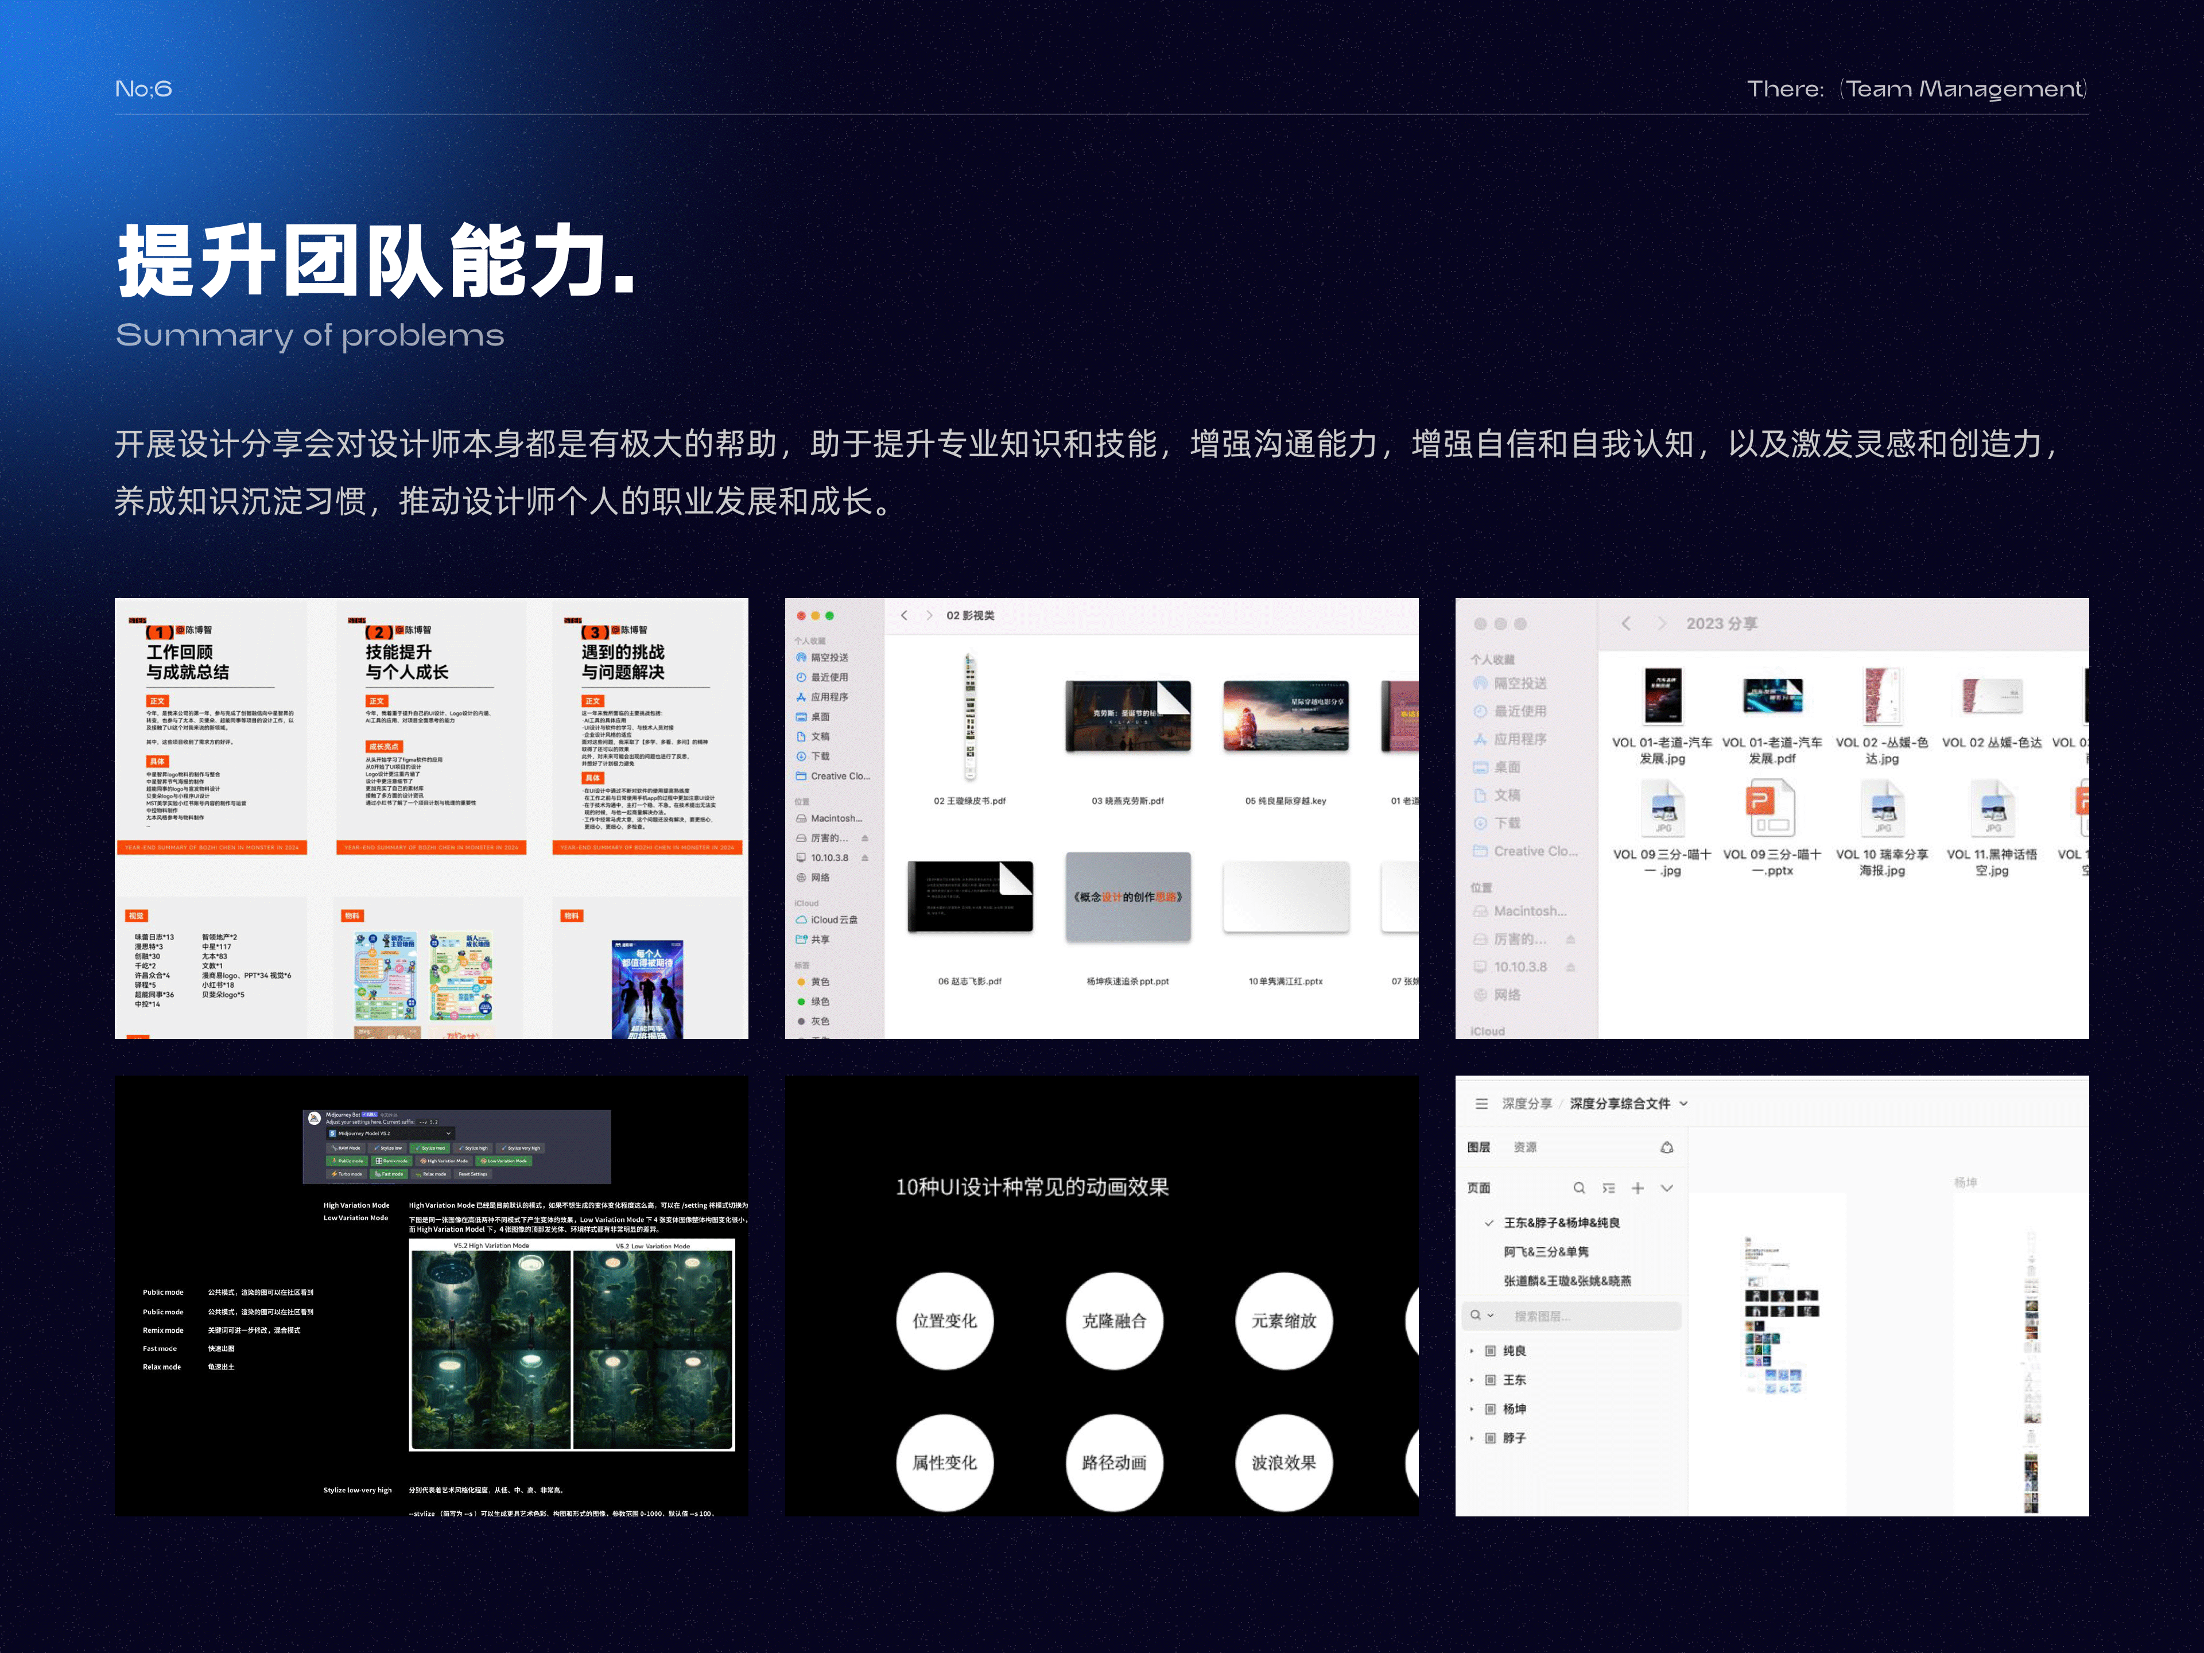Viewport: 2204px width, 1653px height.
Task: Open 隔空投送 in 02 影视类 window sidebar
Action: tap(822, 658)
